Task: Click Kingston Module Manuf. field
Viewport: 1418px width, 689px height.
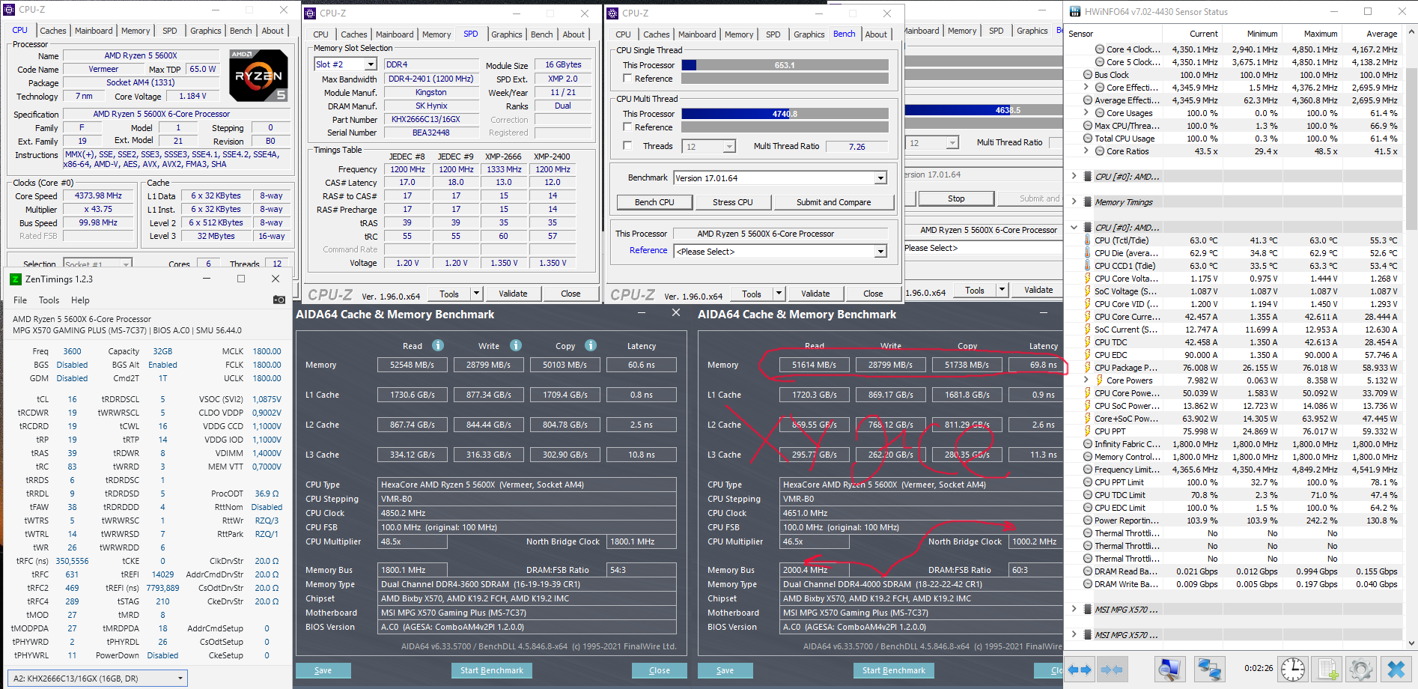Action: click(431, 93)
